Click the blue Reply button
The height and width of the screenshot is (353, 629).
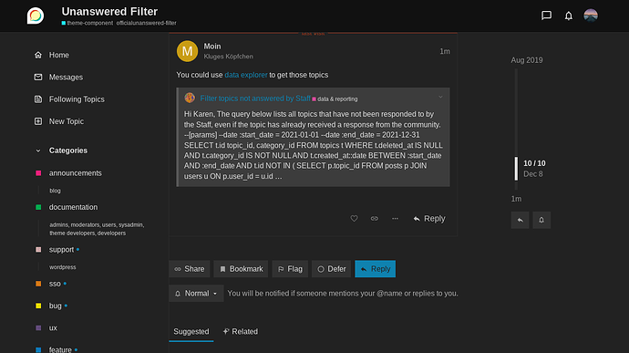tap(375, 269)
